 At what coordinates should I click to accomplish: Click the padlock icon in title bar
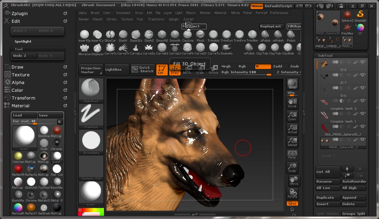tap(341, 6)
